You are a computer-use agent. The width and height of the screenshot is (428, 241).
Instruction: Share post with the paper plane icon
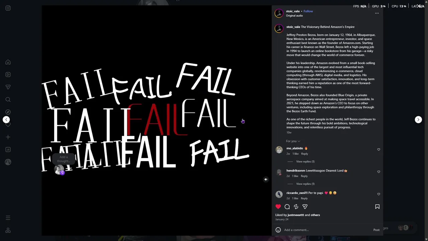pyautogui.click(x=305, y=207)
